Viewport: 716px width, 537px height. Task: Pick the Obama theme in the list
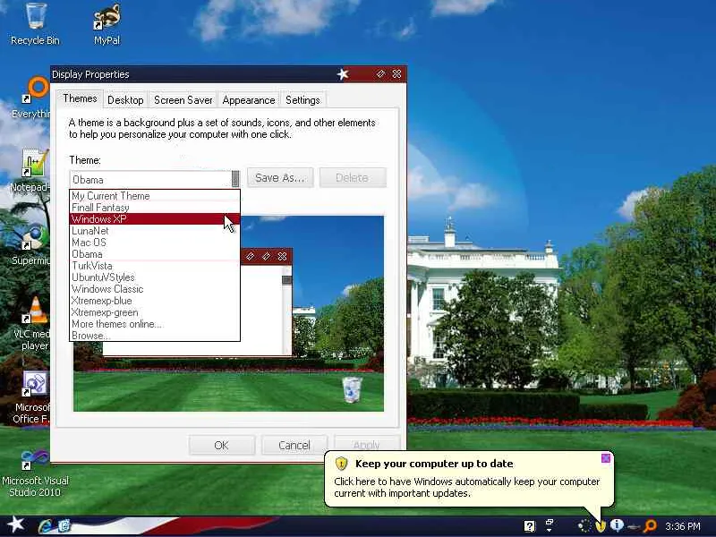pyautogui.click(x=155, y=254)
